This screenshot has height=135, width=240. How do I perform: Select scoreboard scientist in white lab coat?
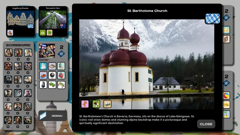click(x=18, y=93)
